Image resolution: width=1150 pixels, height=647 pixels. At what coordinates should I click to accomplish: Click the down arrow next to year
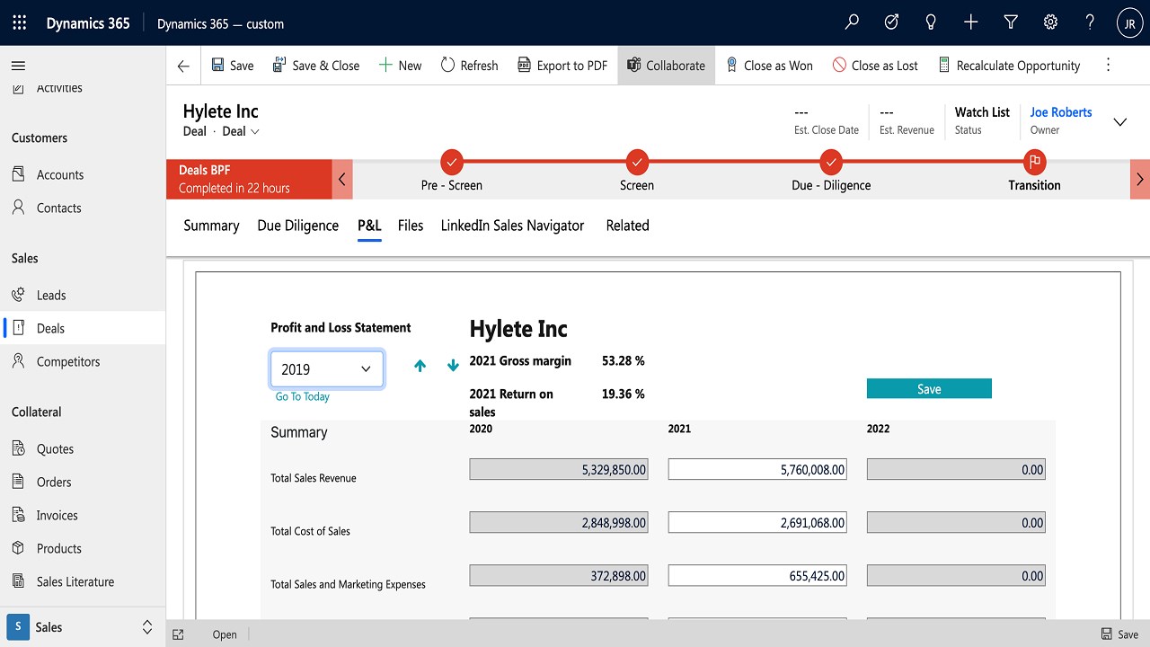pyautogui.click(x=453, y=366)
